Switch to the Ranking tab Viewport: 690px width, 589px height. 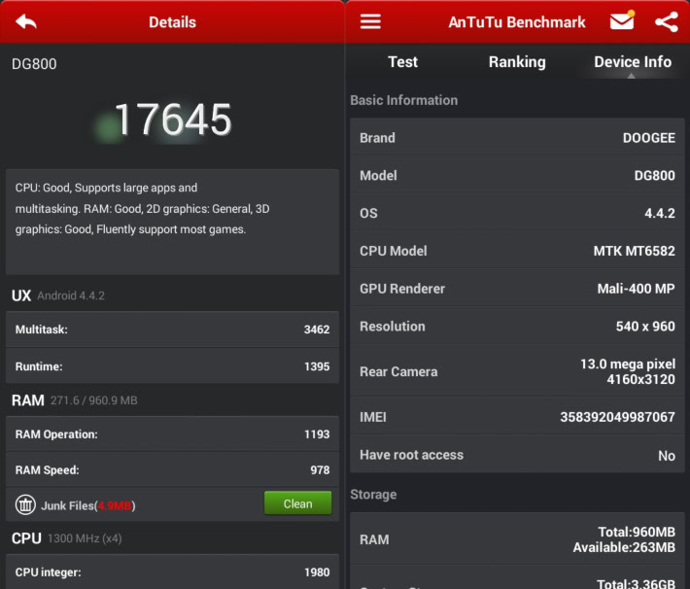(516, 62)
